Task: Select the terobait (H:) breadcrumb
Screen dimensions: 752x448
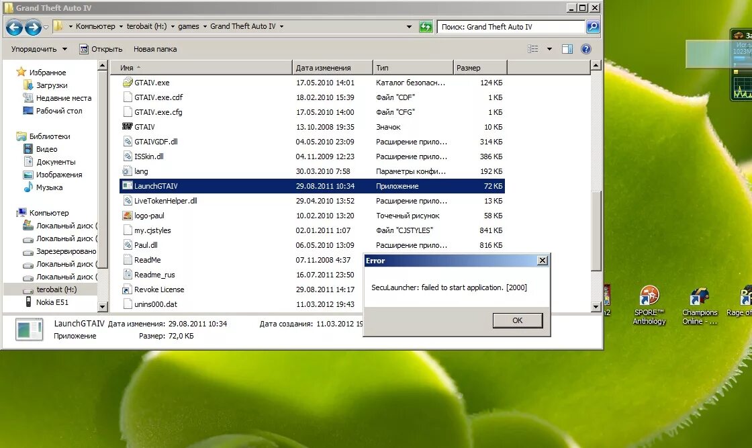Action: pyautogui.click(x=147, y=26)
